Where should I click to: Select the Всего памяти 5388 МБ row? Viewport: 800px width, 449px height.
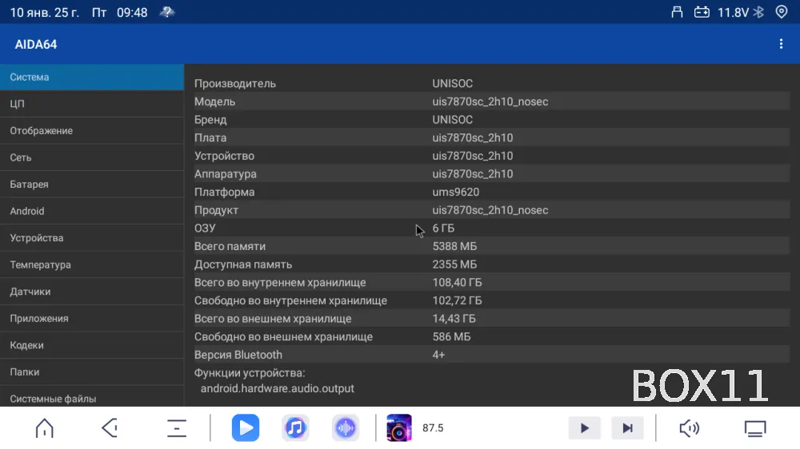(492, 246)
